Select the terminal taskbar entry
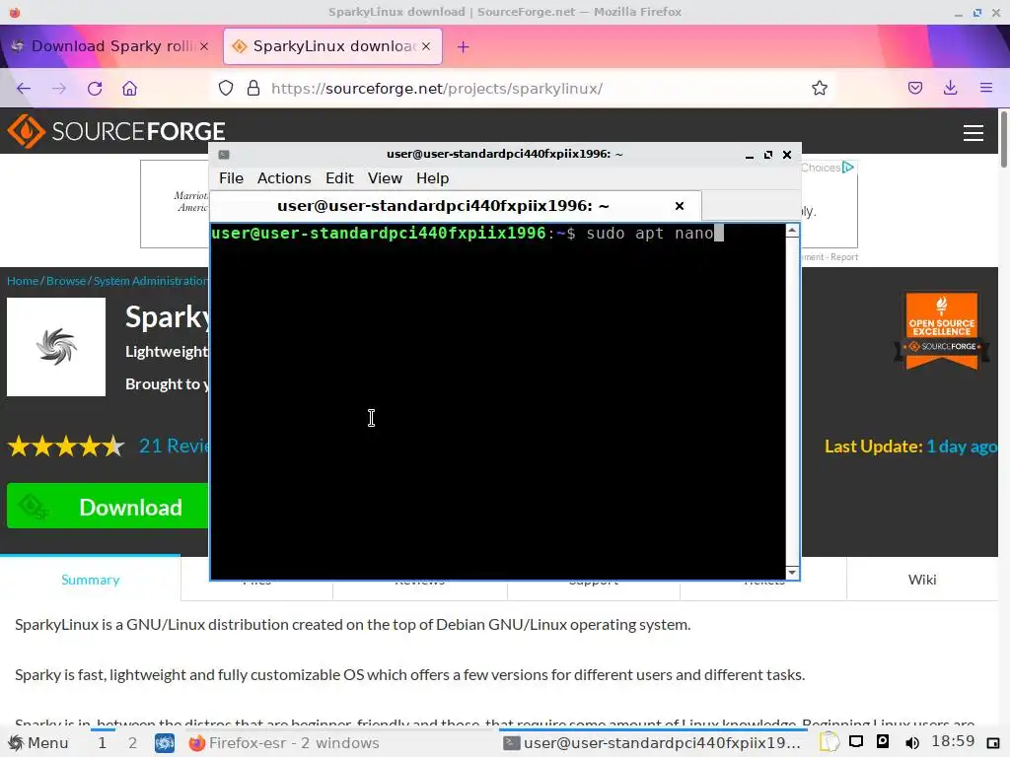 (x=653, y=743)
